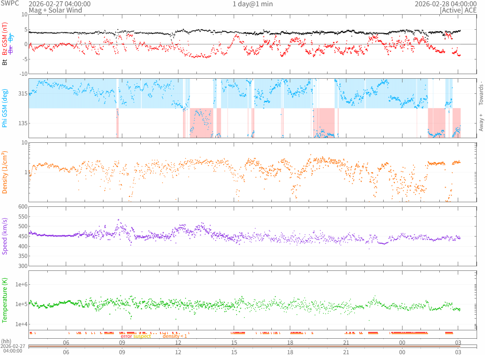Viewport: 485px width, 355px height.
Task: Open the '1 day@1 min' time span selector
Action: coord(253,4)
